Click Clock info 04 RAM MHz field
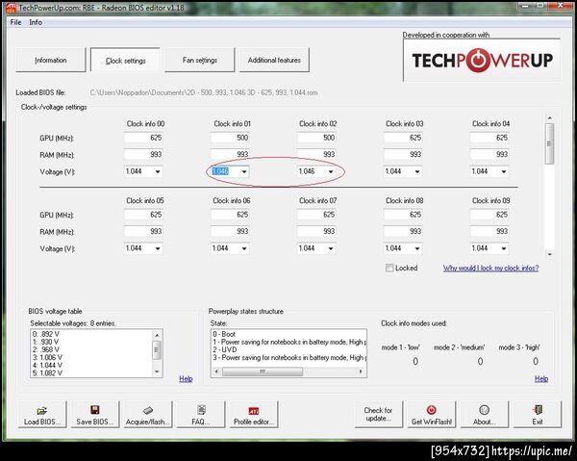This screenshot has height=461, width=577. click(489, 154)
